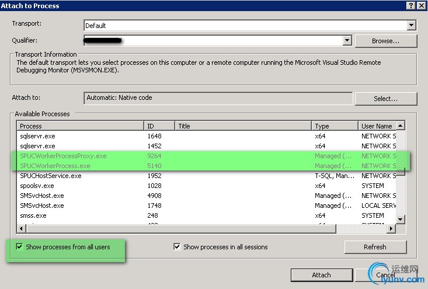Viewport: 428px width, 289px height.
Task: Sort by the Type column header
Action: pos(335,126)
